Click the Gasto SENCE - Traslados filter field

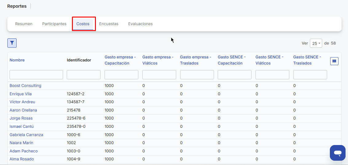point(310,75)
